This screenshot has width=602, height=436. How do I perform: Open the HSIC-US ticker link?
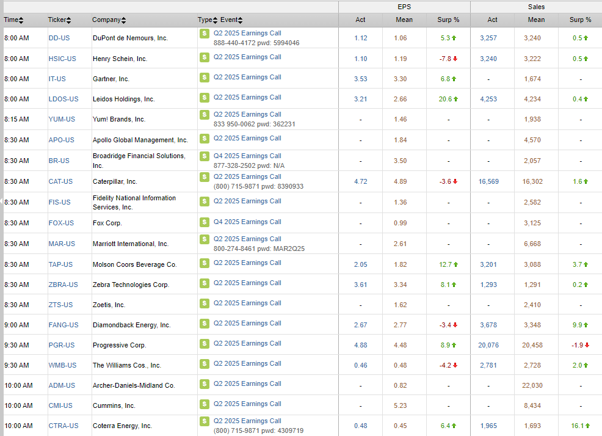coord(62,59)
